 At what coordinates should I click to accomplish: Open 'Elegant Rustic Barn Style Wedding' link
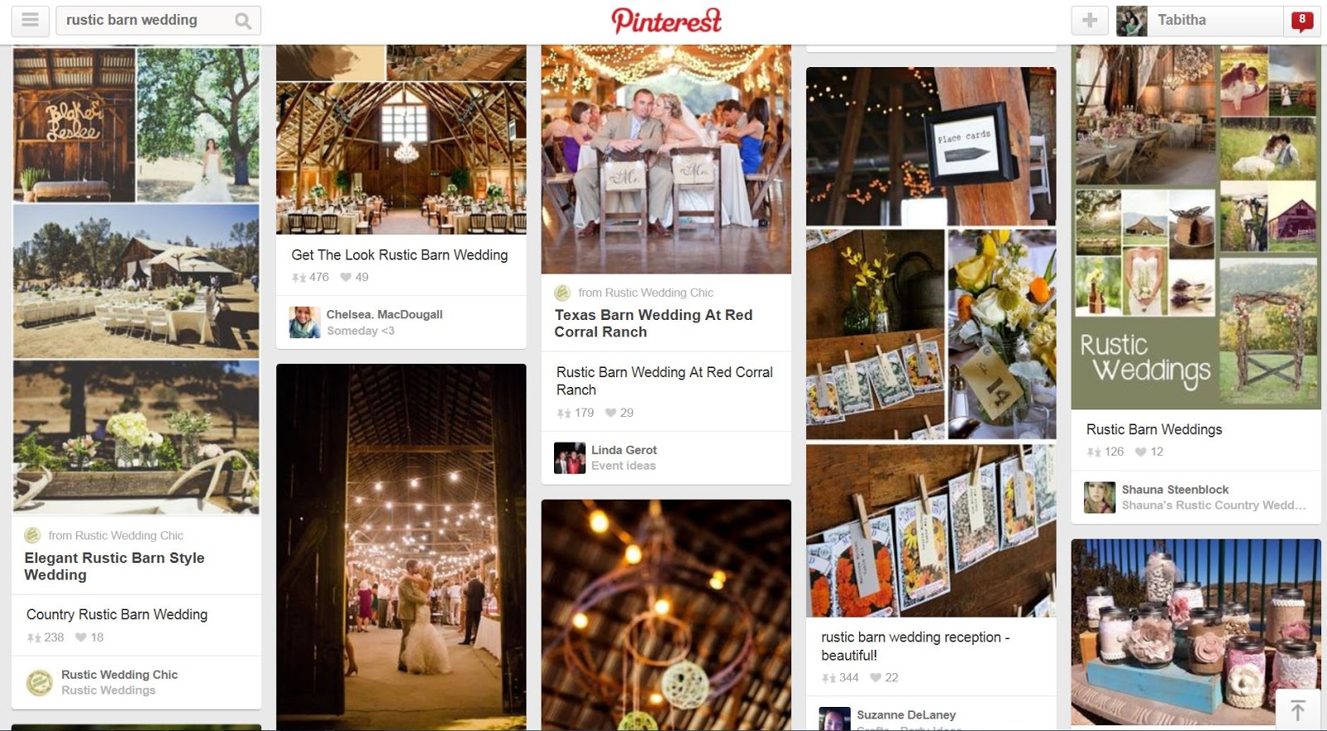click(x=114, y=566)
